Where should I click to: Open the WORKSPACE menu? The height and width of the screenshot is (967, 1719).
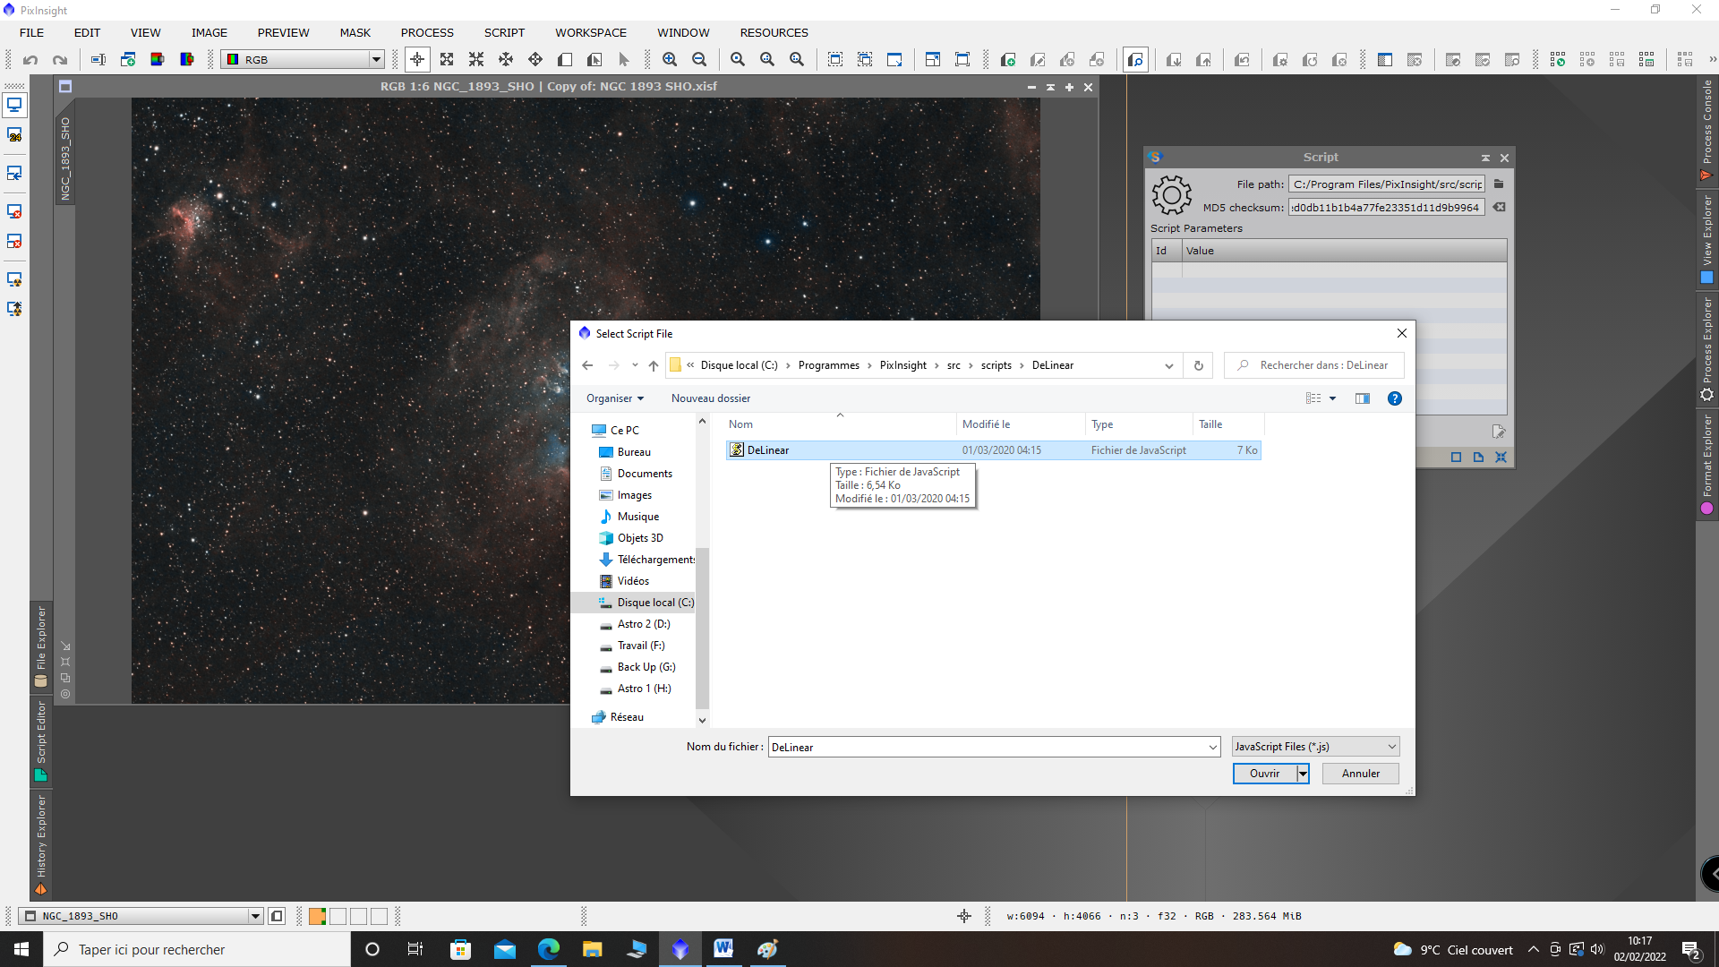[591, 32]
